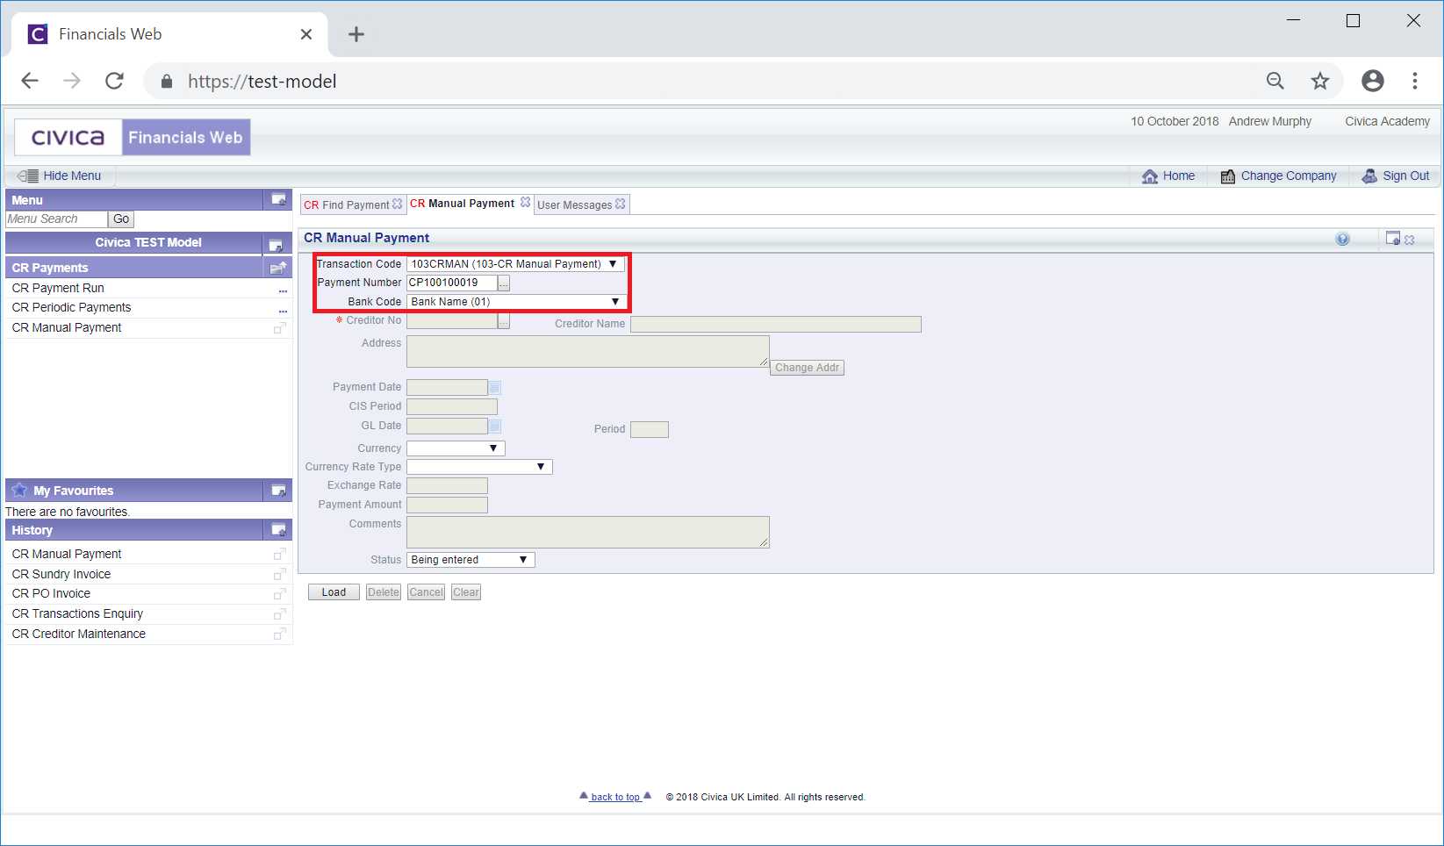Collapse the Menu panel header icon
This screenshot has height=846, width=1444.
point(278,199)
